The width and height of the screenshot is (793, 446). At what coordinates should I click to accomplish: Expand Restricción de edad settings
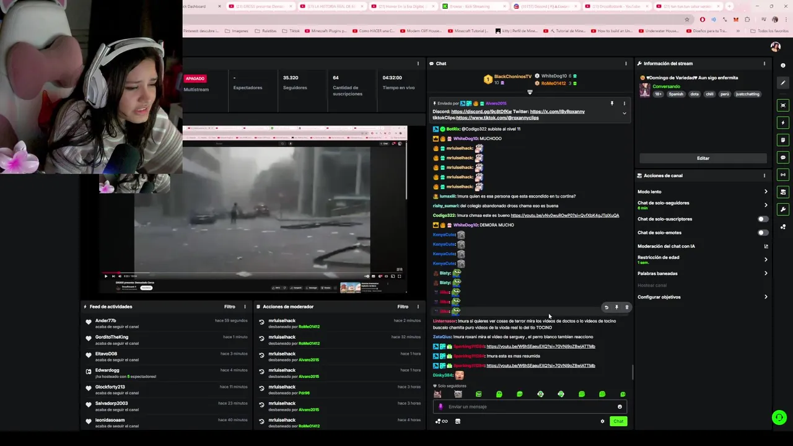click(x=766, y=260)
